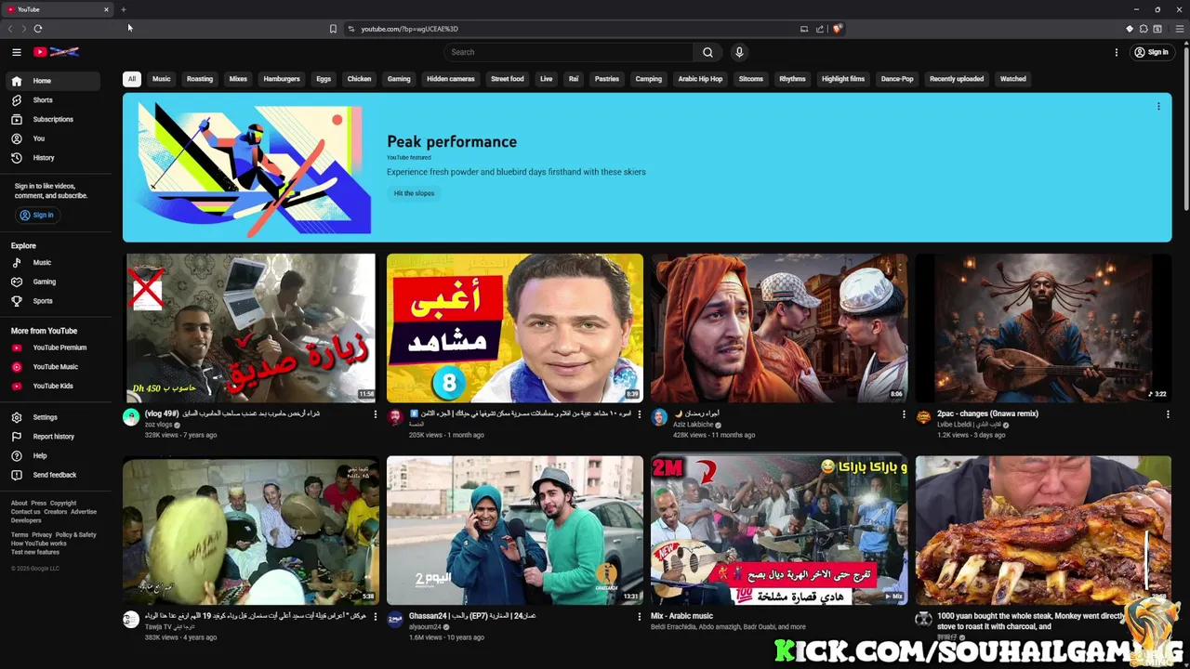Image resolution: width=1190 pixels, height=669 pixels.
Task: Open Send feedback
Action: pyautogui.click(x=52, y=475)
